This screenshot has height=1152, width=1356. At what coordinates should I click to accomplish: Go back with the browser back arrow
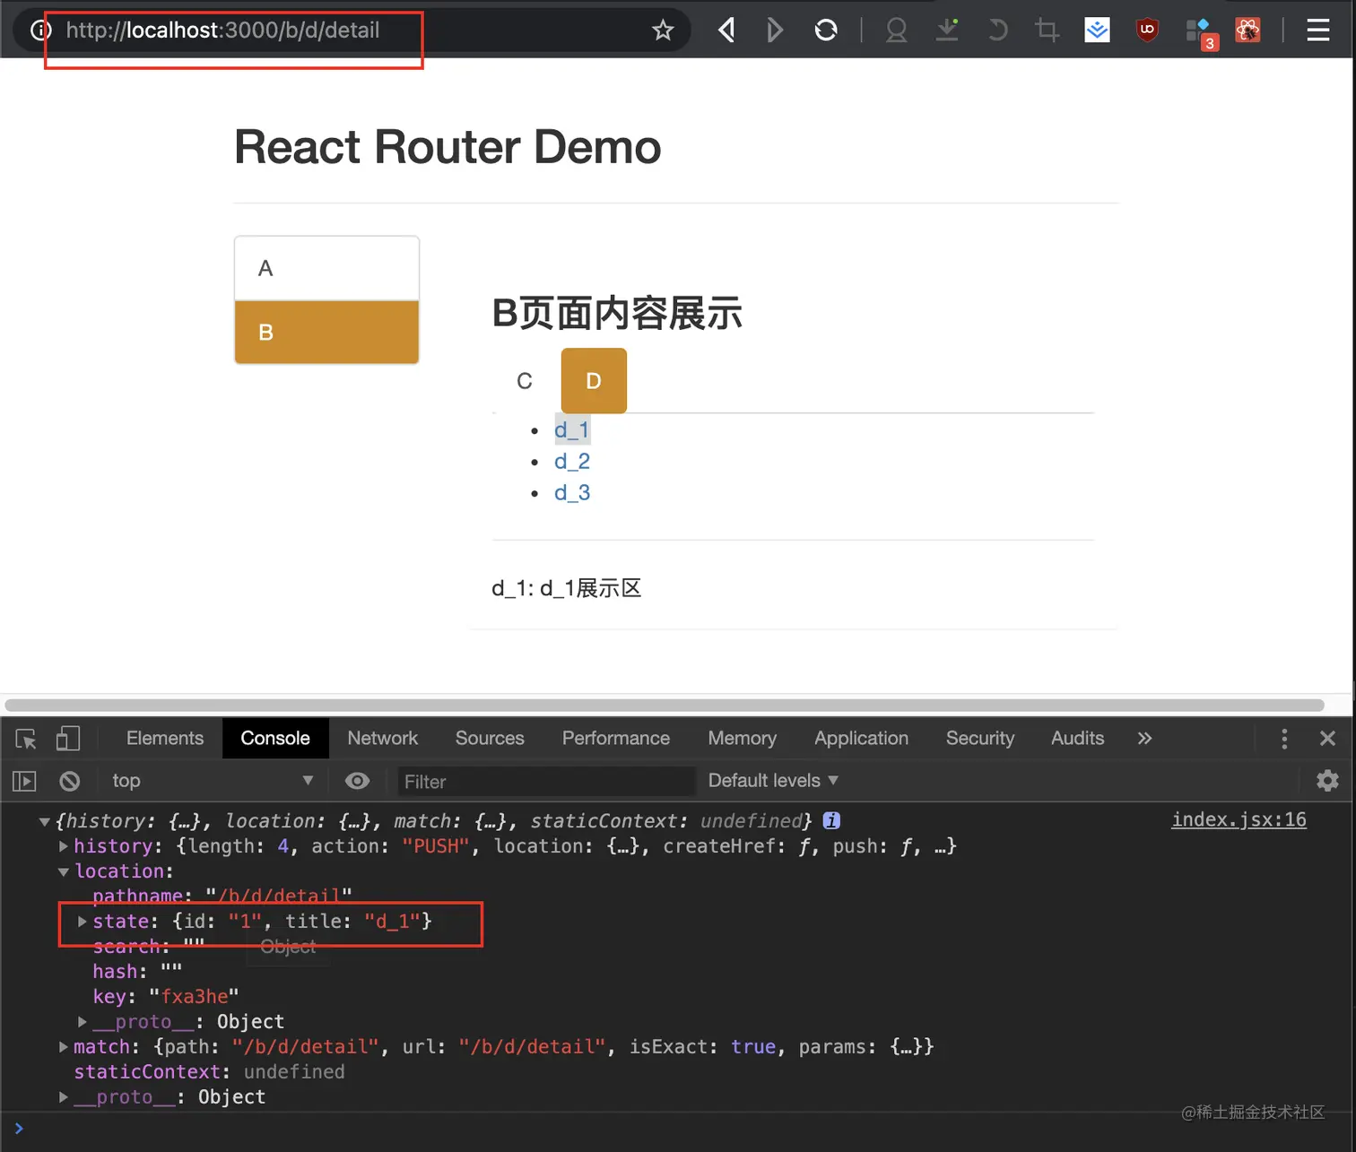tap(726, 30)
